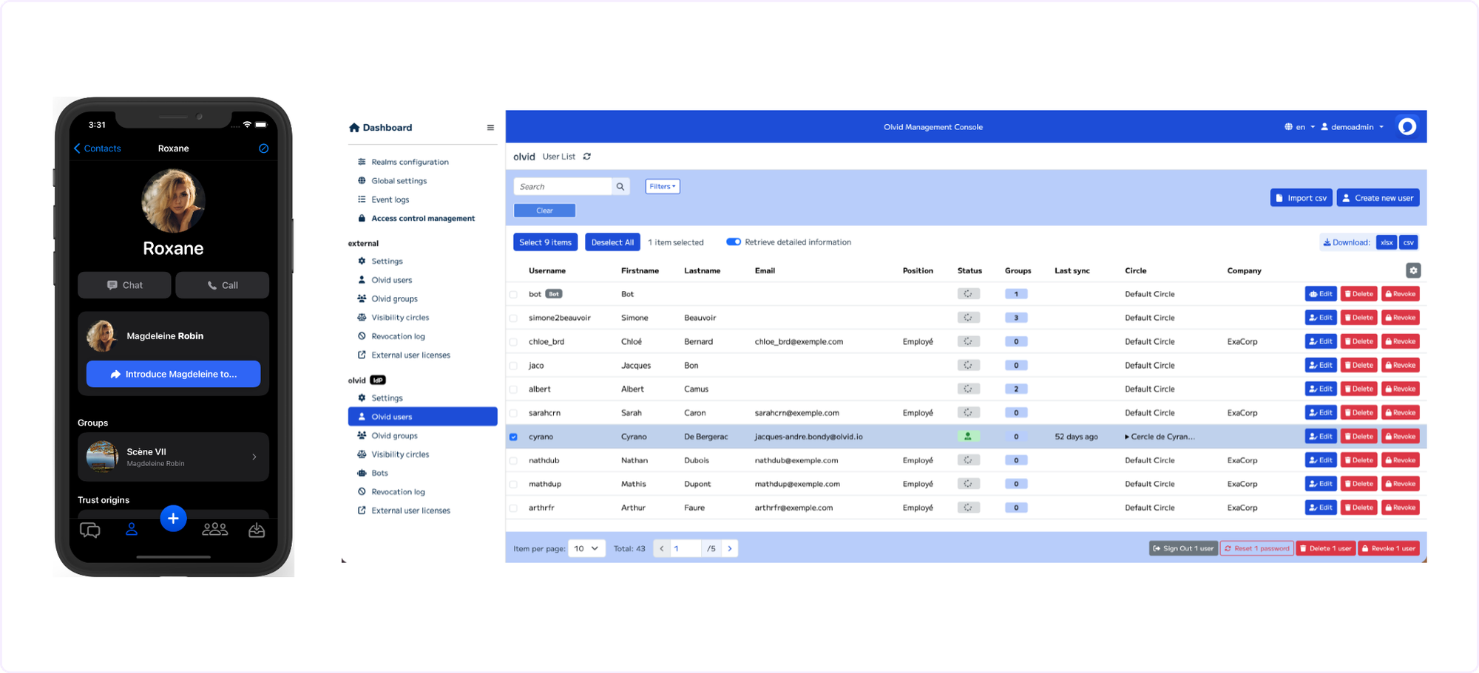The image size is (1479, 673).
Task: Revoke the arthrfr user
Action: pyautogui.click(x=1401, y=508)
